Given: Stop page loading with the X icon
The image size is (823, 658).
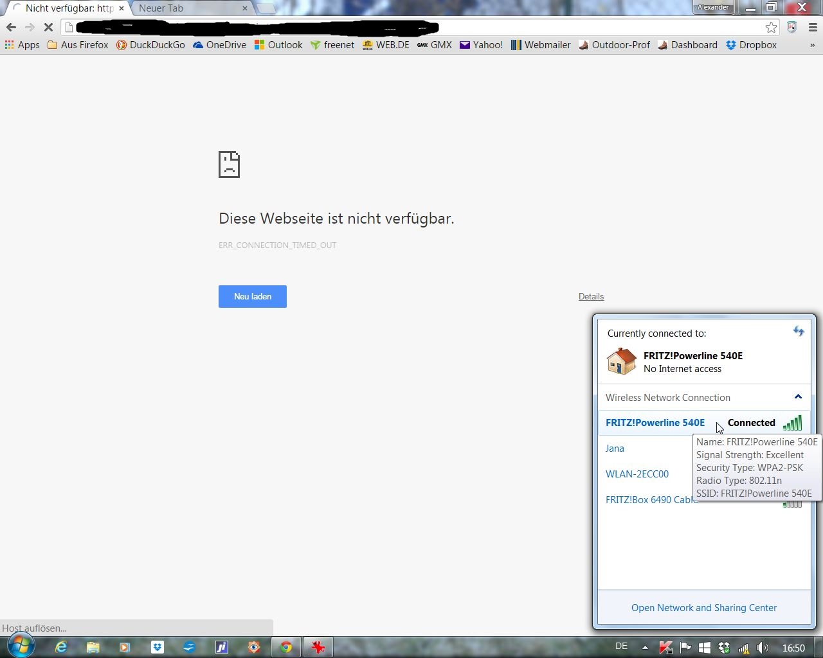Looking at the screenshot, I should pyautogui.click(x=48, y=27).
